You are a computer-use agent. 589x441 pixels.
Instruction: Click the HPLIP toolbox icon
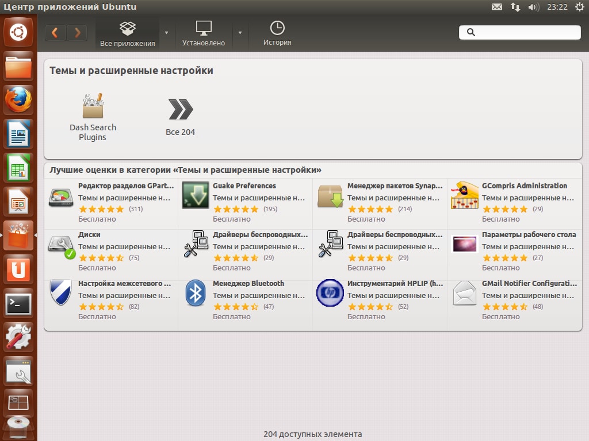(x=330, y=293)
